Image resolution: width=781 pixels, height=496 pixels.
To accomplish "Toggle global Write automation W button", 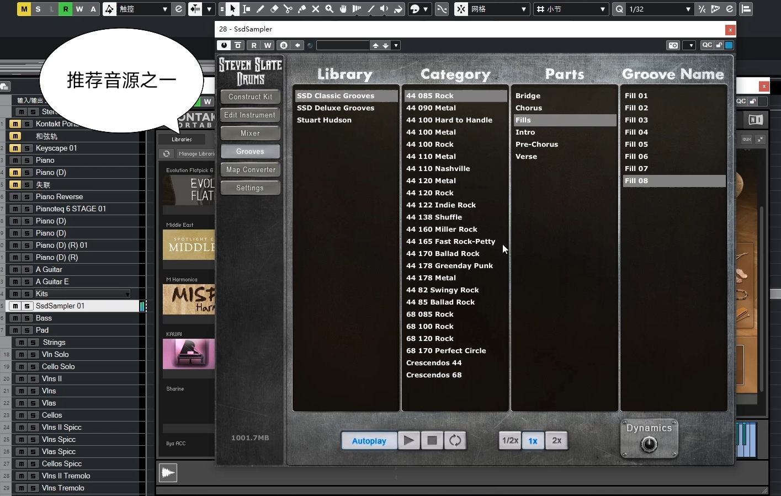I will 79,9.
